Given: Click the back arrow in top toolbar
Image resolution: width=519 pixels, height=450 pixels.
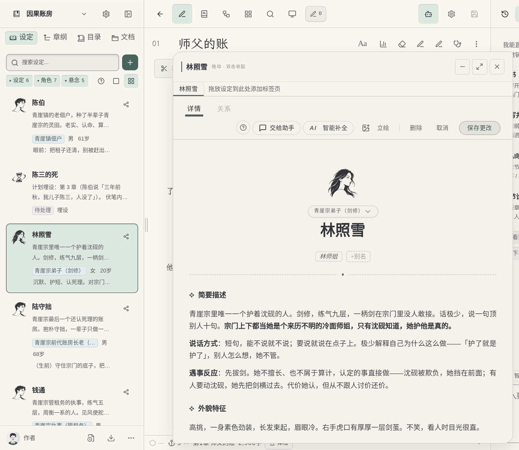Looking at the screenshot, I should [x=160, y=14].
